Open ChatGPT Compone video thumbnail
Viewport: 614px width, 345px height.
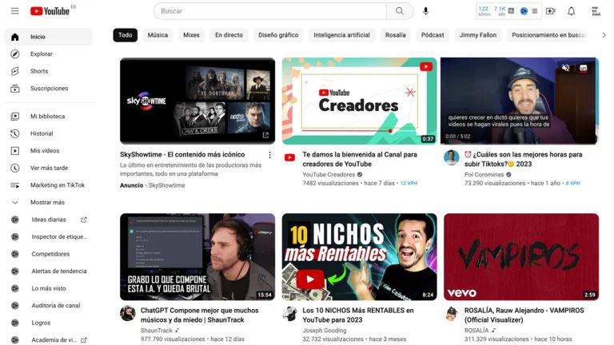coord(197,256)
